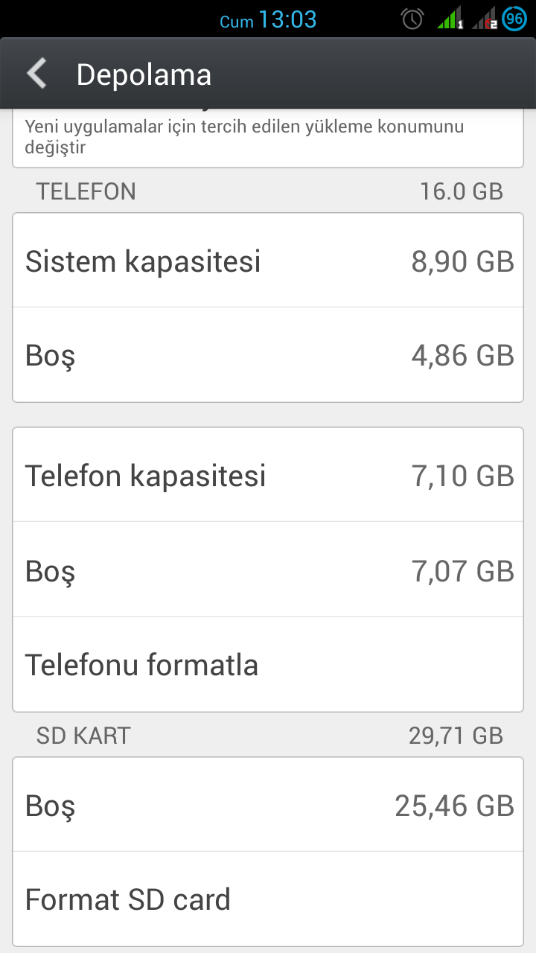Open Telefon kapasitesi row
This screenshot has height=953, width=536.
coord(268,475)
